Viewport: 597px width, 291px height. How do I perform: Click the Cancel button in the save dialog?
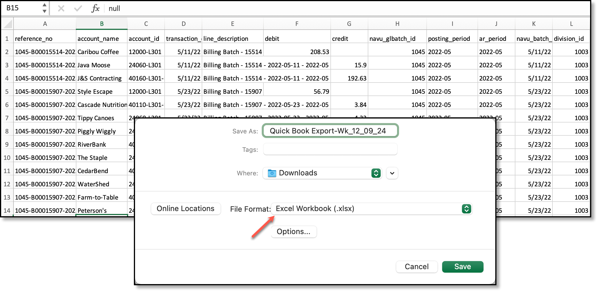pos(417,267)
